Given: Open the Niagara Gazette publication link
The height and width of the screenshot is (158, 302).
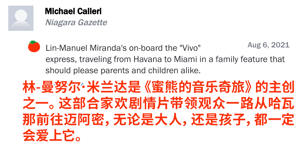Looking at the screenshot, I should pyautogui.click(x=76, y=22).
